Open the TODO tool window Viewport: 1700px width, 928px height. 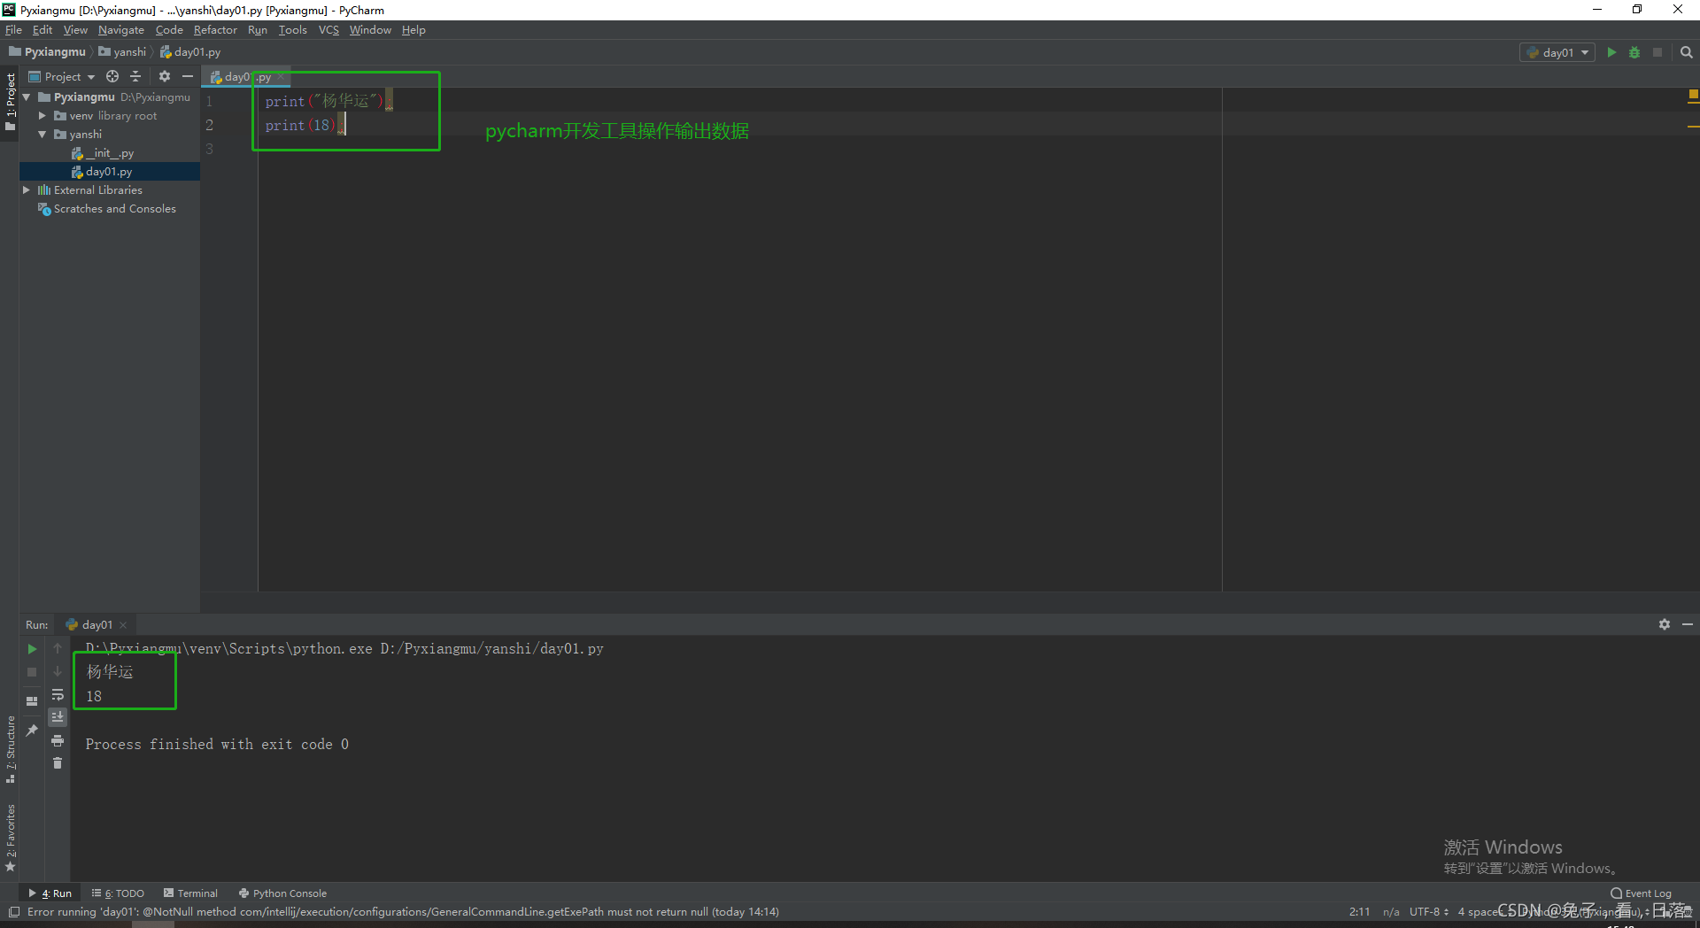(118, 893)
